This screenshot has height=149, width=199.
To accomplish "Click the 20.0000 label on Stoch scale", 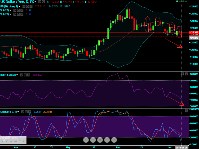I will click(x=194, y=137).
